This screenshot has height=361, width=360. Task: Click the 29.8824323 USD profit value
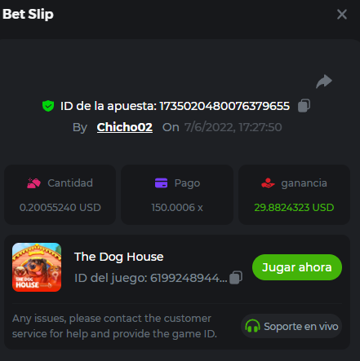[294, 208]
